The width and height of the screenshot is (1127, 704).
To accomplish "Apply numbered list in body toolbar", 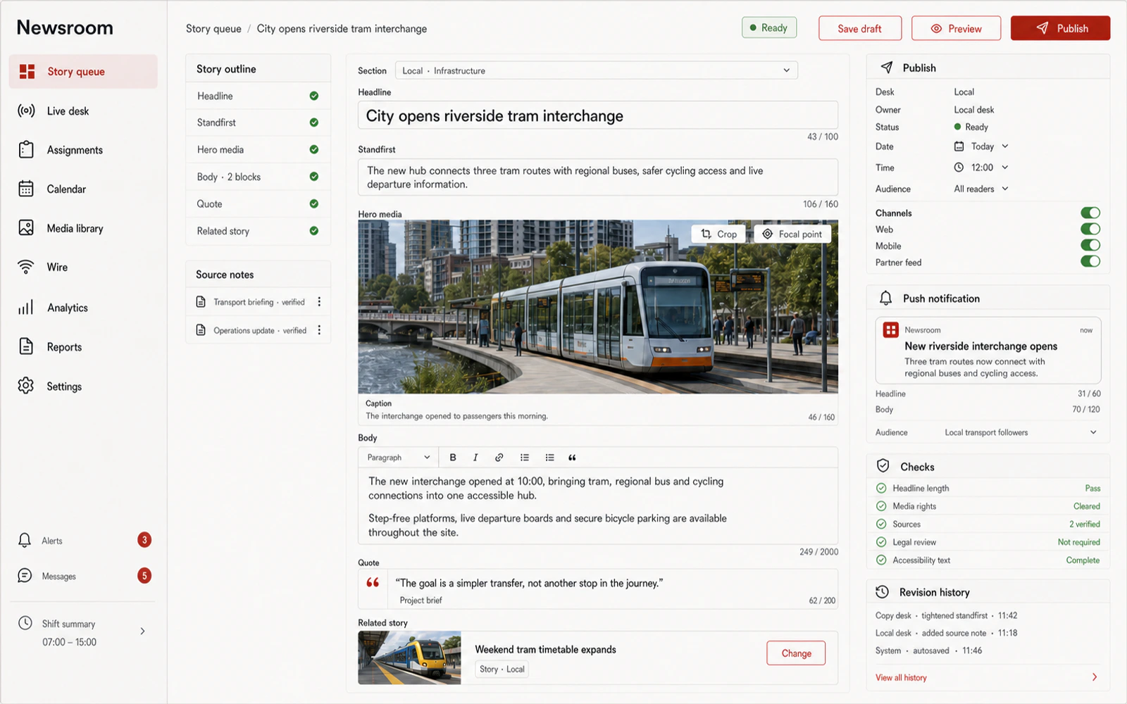I will [x=549, y=458].
